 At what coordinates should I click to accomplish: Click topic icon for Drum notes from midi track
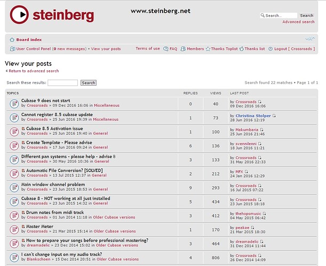click(x=14, y=215)
